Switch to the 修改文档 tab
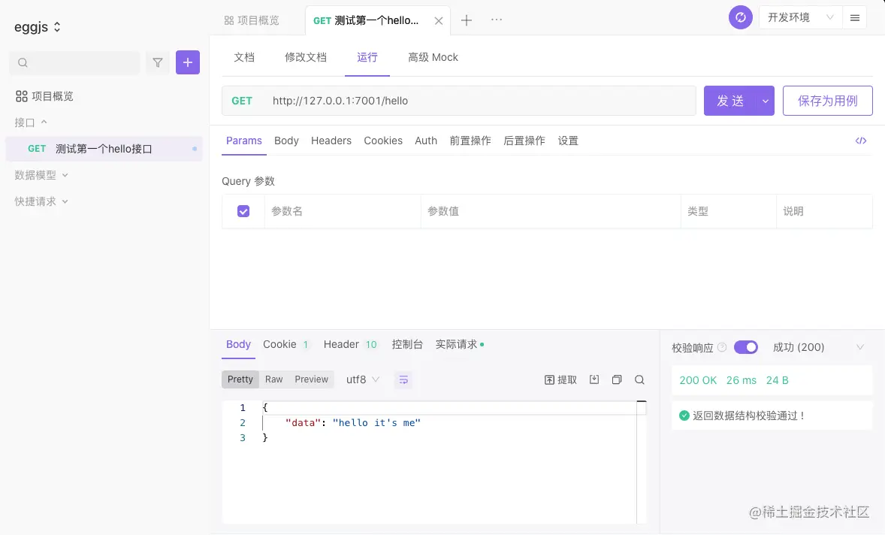885x535 pixels. 305,57
